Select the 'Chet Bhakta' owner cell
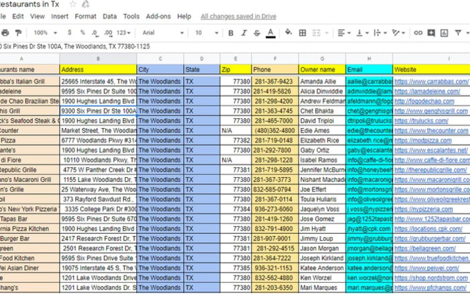This screenshot has height=294, width=470. tap(322, 111)
